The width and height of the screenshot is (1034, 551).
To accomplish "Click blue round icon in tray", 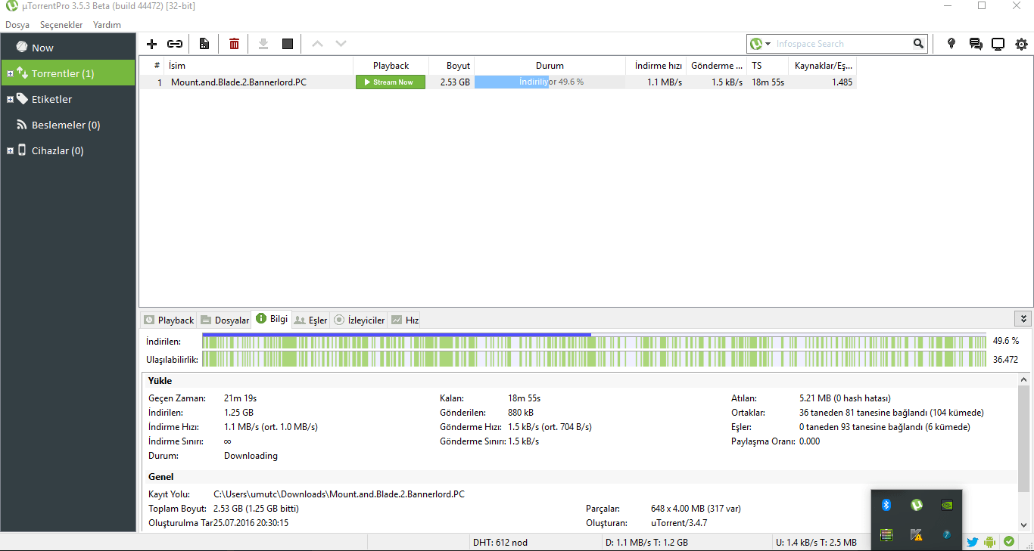I will (946, 535).
